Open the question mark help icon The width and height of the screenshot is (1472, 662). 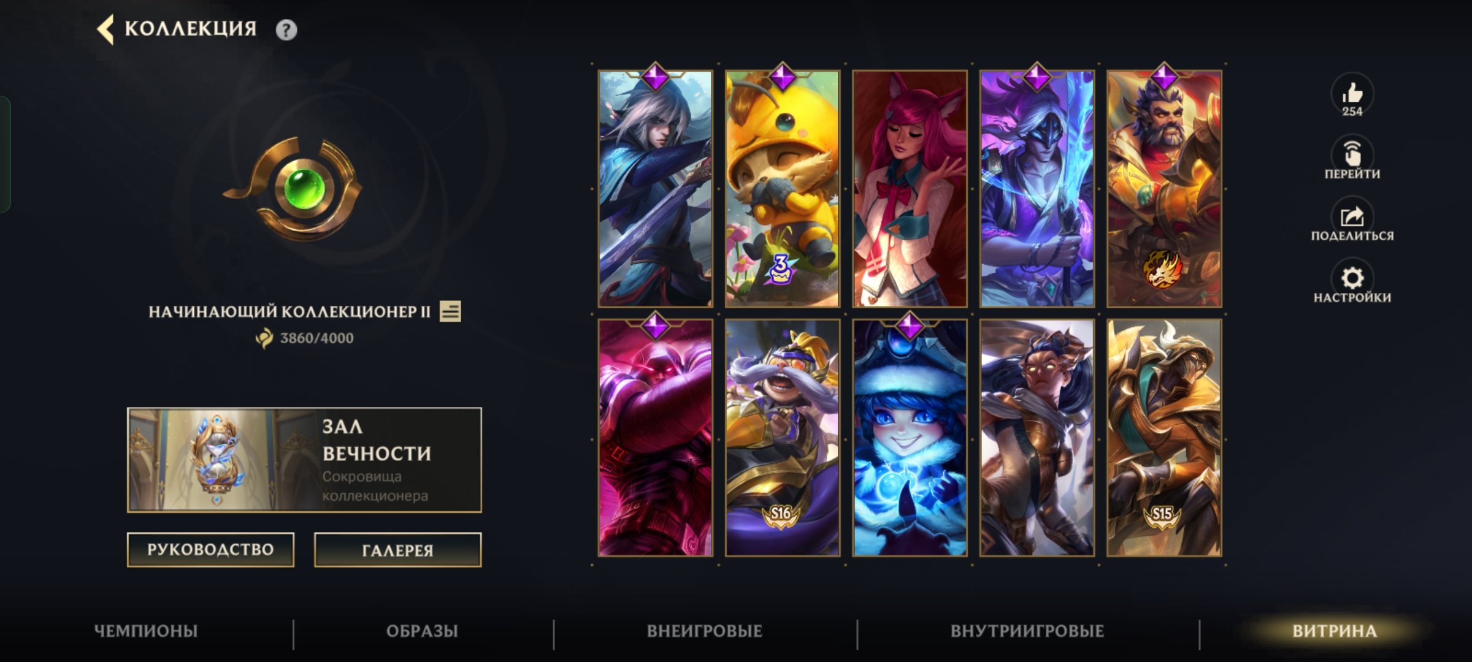point(286,29)
